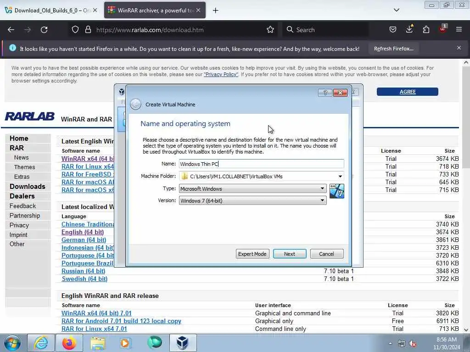Open a new browser tab
470x352 pixels.
tap(216, 11)
